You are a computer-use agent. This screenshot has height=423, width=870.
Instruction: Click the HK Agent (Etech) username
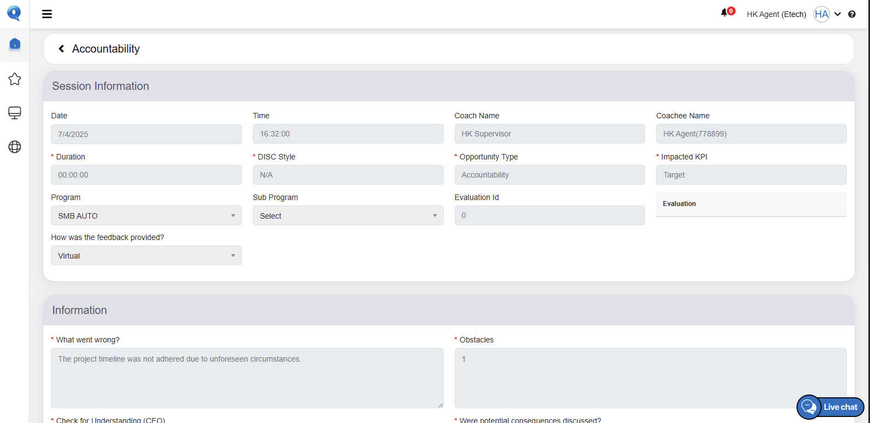[x=776, y=14]
